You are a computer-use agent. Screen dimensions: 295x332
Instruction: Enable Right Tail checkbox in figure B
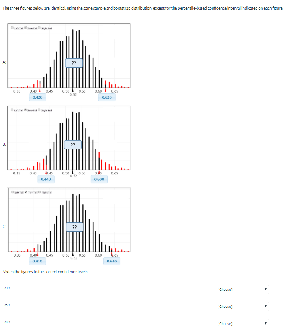39,110
